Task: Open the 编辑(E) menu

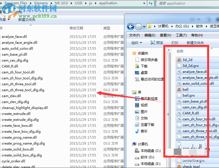Action: [150, 35]
